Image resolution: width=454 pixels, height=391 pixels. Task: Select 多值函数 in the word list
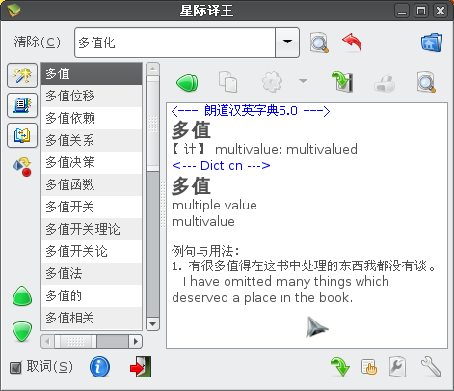point(92,184)
